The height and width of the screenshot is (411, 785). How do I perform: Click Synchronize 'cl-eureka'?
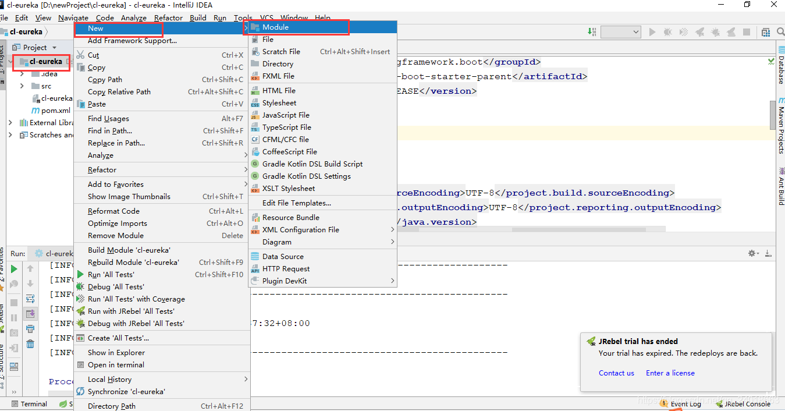pyautogui.click(x=162, y=391)
